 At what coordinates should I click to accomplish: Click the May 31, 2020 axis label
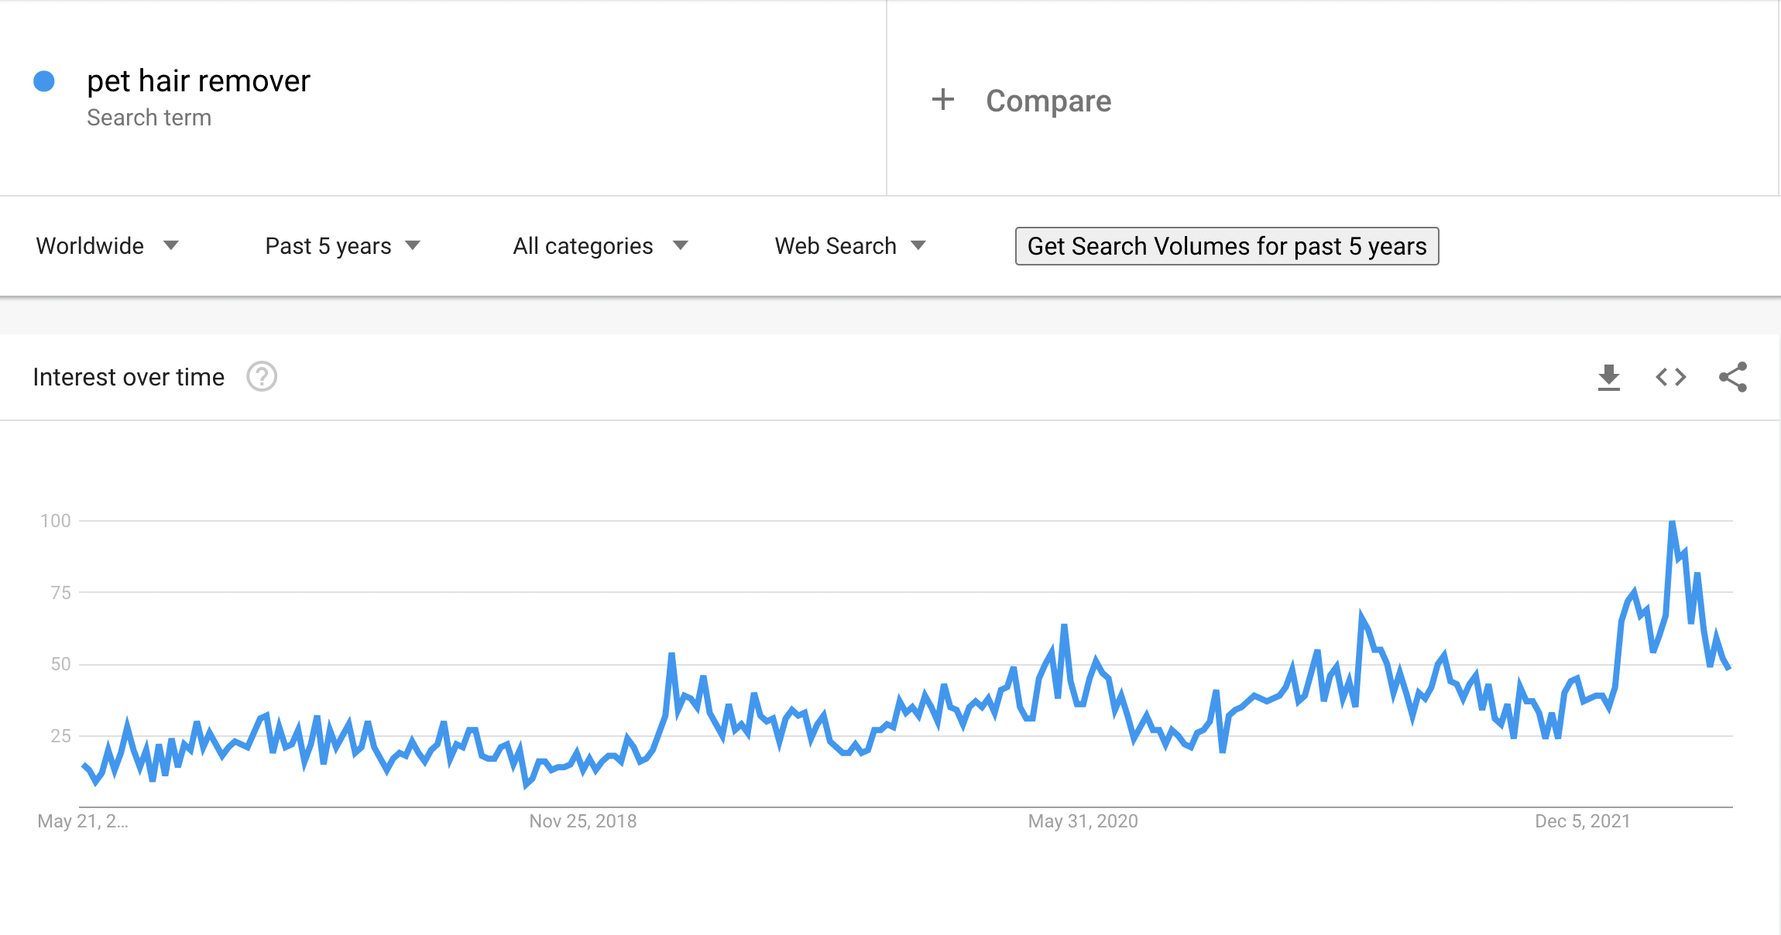1083,821
